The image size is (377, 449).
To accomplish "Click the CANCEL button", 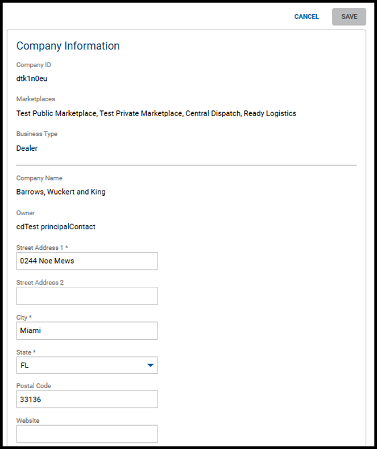I will click(306, 17).
